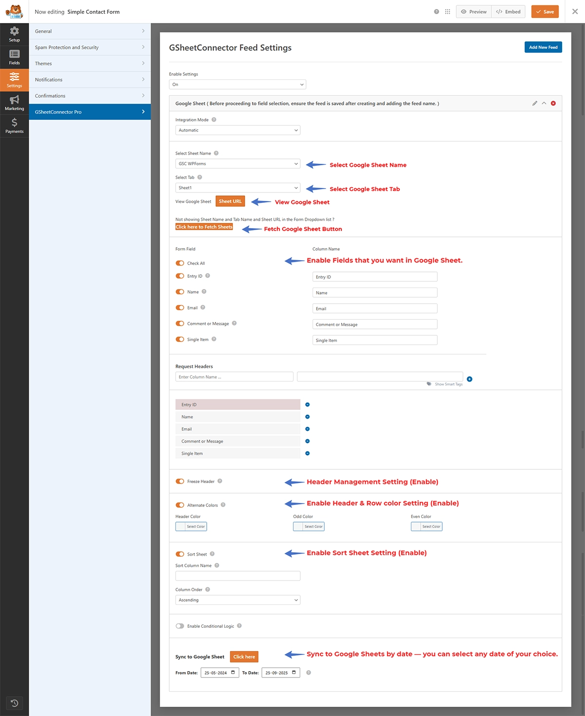Open the Notifications settings section

90,79
